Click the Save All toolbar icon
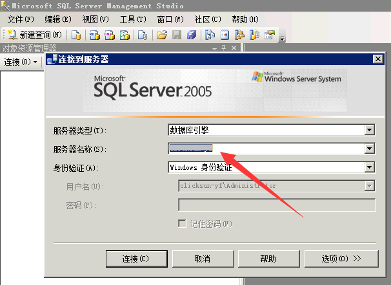391x285 pixels. click(x=191, y=35)
